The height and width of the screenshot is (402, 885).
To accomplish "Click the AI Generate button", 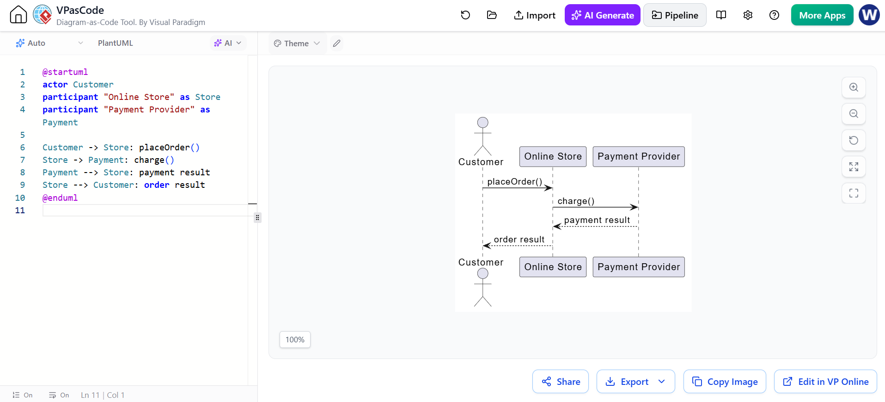I will click(602, 15).
